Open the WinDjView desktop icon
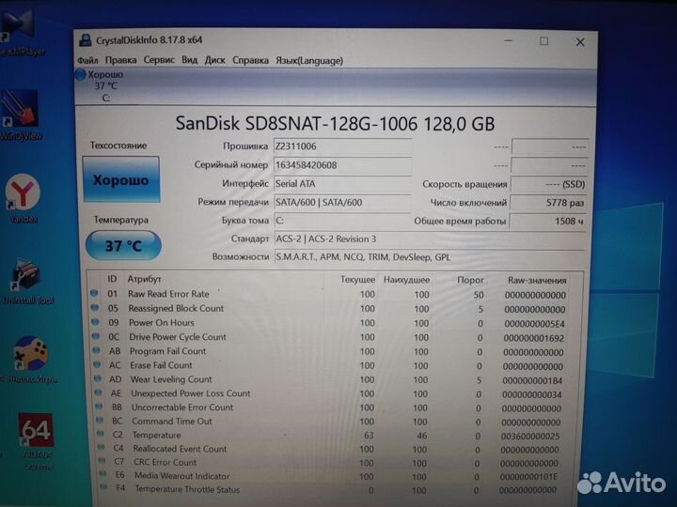 (x=21, y=115)
